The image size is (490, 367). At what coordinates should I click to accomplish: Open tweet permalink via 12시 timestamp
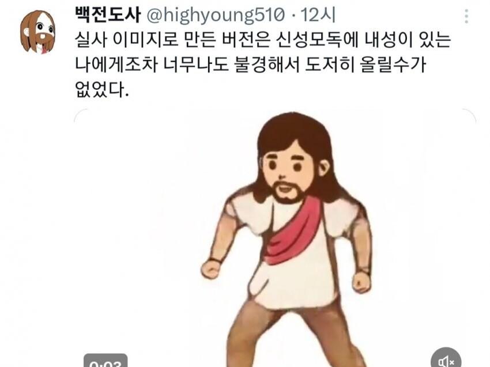(x=318, y=15)
